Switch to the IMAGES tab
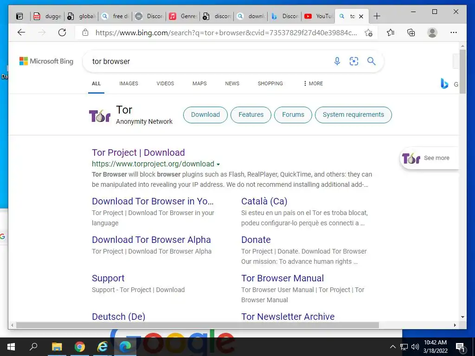This screenshot has width=475, height=356. coord(129,83)
